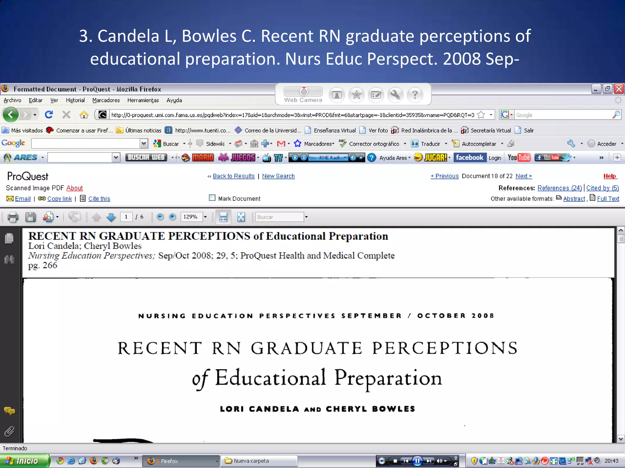Viewport: 625px width, 468px height.
Task: Open the Abstract format link
Action: click(574, 199)
